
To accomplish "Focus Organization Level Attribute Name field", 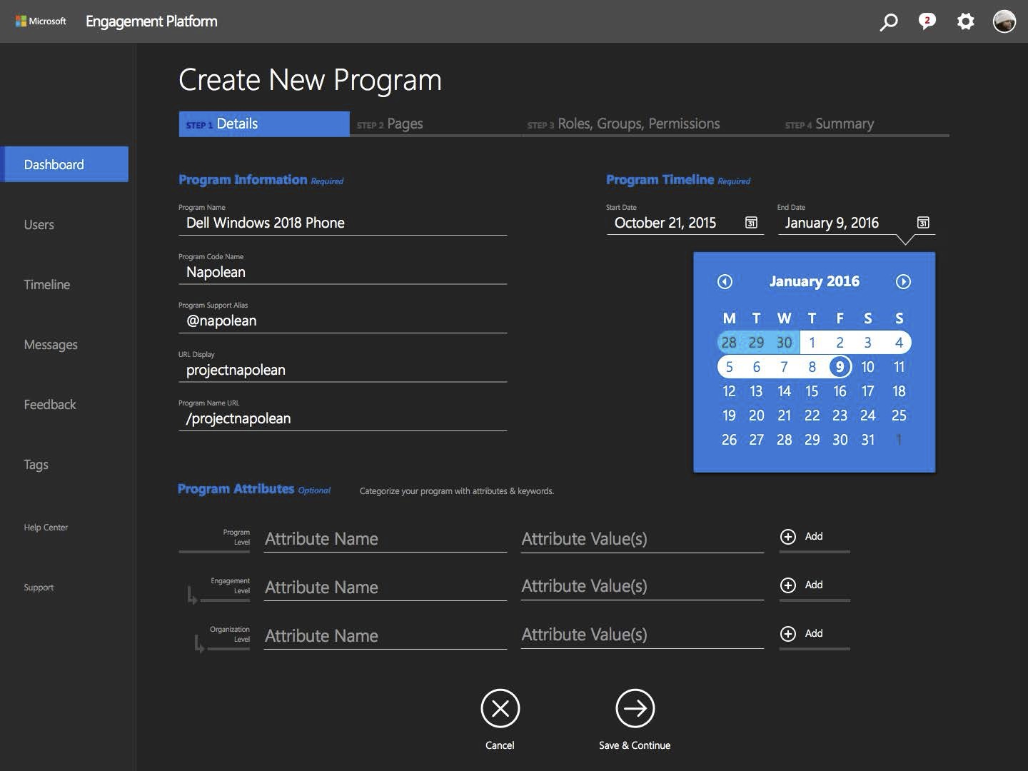I will click(385, 636).
